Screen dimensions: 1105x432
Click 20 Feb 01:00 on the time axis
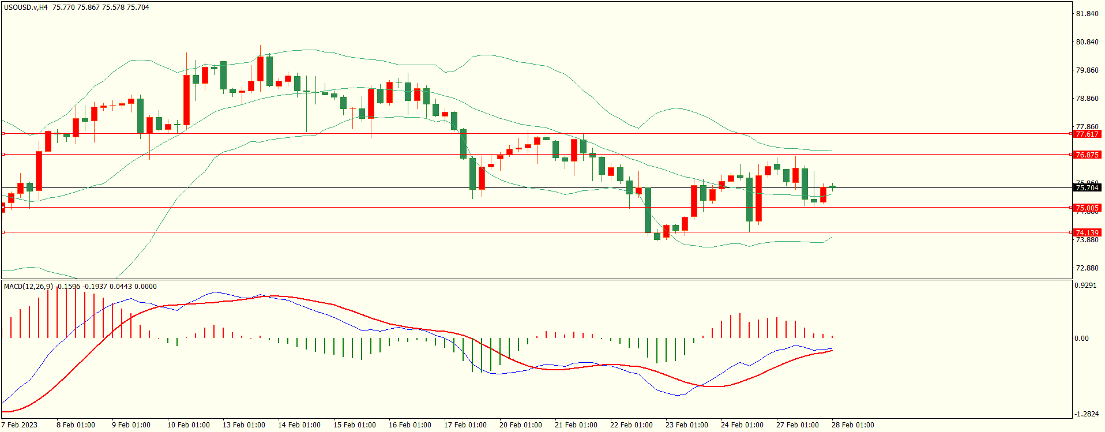tap(520, 425)
